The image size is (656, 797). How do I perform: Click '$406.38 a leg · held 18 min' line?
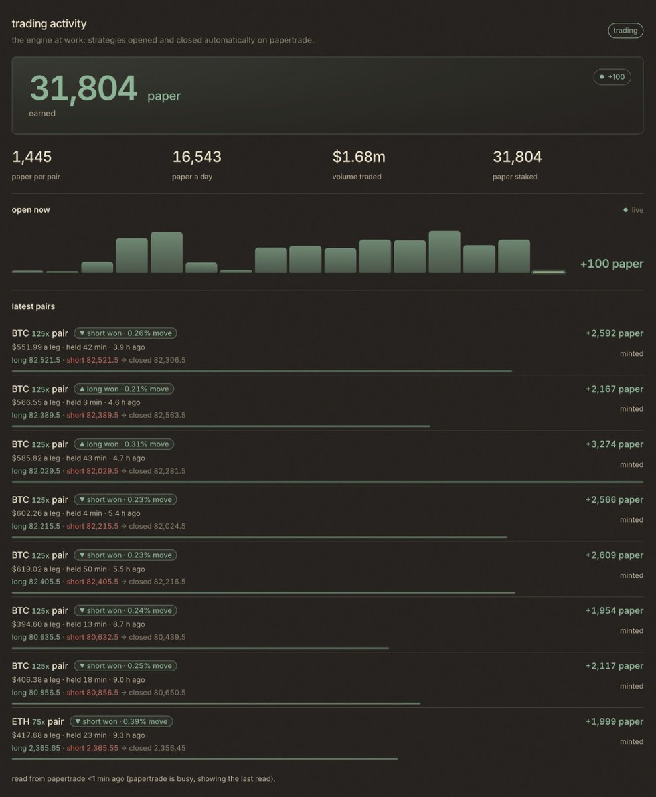pos(78,679)
